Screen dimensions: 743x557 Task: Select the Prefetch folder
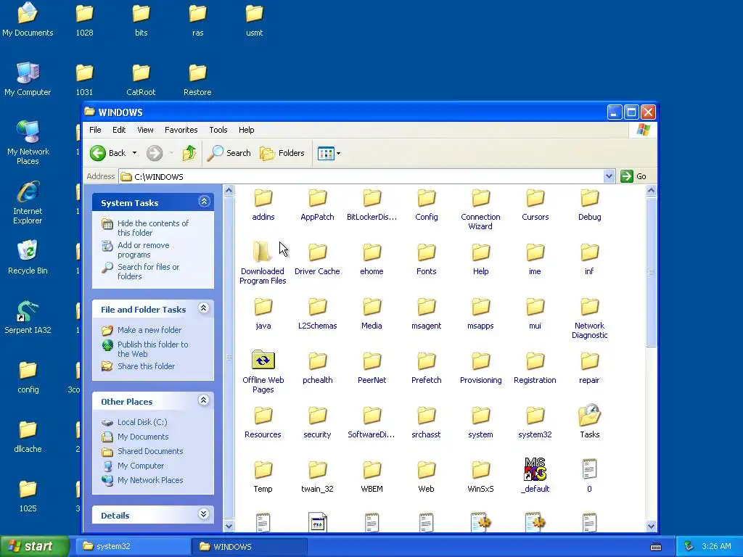click(427, 368)
